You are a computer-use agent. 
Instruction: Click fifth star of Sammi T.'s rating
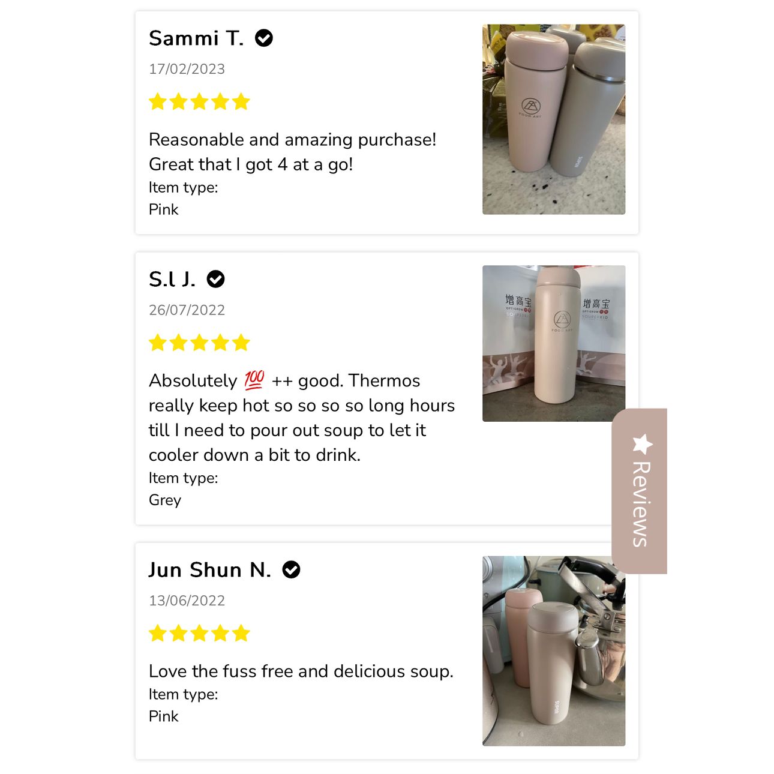tap(241, 101)
